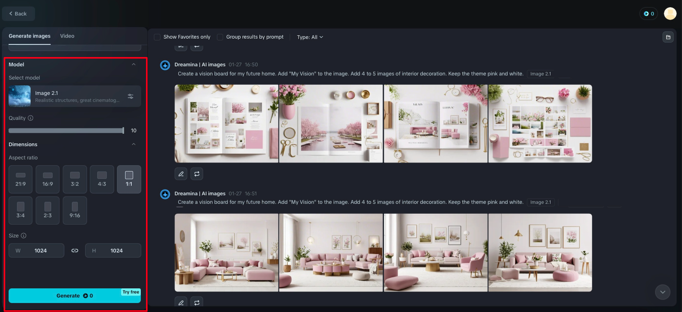Image resolution: width=682 pixels, height=312 pixels.
Task: Click regenerate icon under living room images
Action: [x=197, y=303]
